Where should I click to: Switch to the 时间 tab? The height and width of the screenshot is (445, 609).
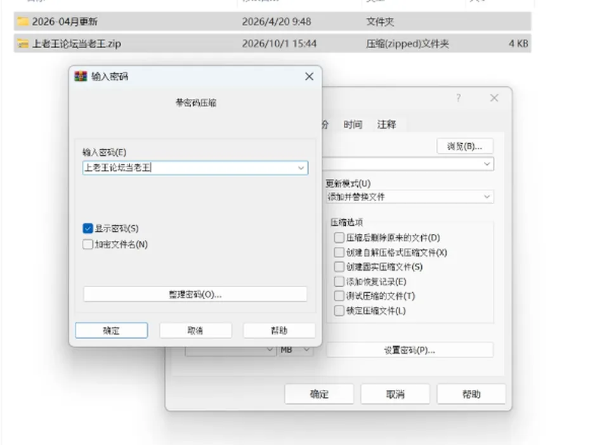pyautogui.click(x=353, y=124)
